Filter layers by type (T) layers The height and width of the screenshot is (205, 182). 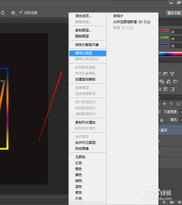click(171, 104)
